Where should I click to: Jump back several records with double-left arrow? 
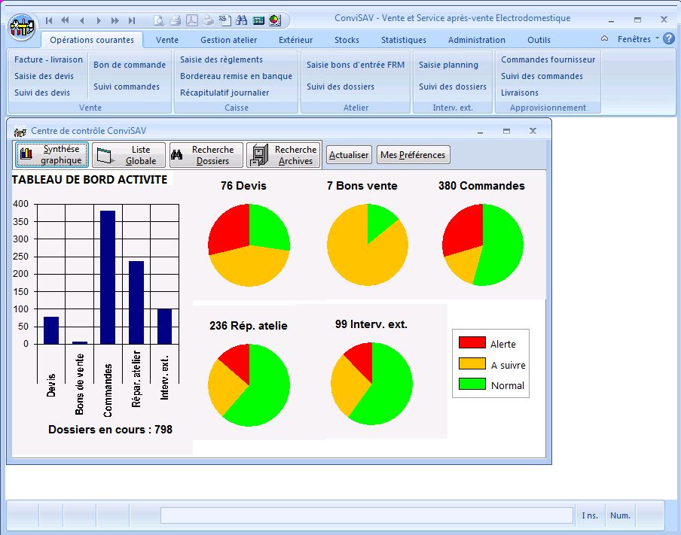coord(65,20)
